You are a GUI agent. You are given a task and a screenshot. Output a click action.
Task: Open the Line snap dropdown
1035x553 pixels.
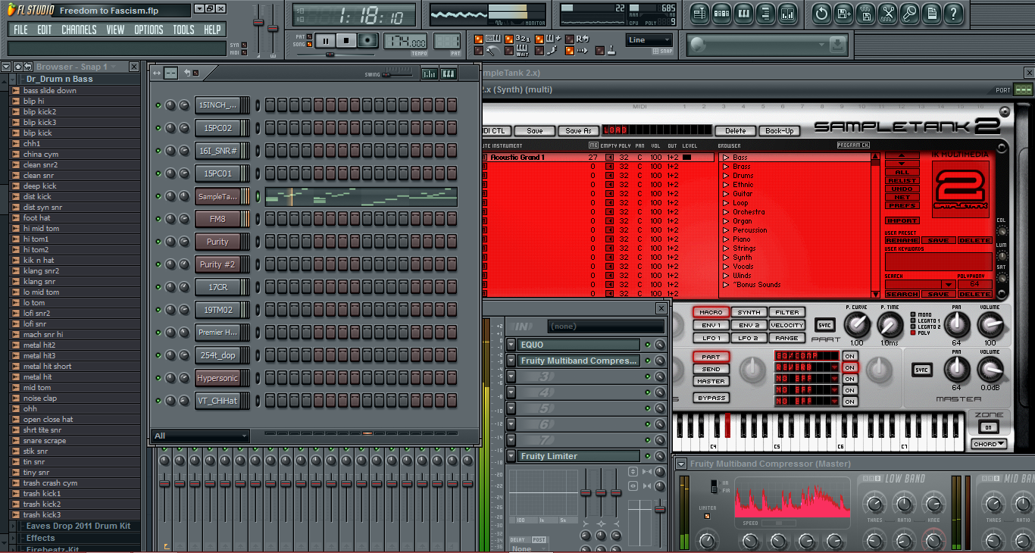(649, 40)
